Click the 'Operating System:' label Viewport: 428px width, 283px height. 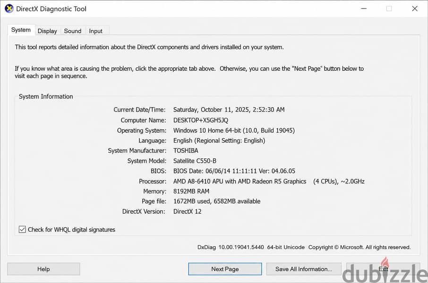[142, 131]
